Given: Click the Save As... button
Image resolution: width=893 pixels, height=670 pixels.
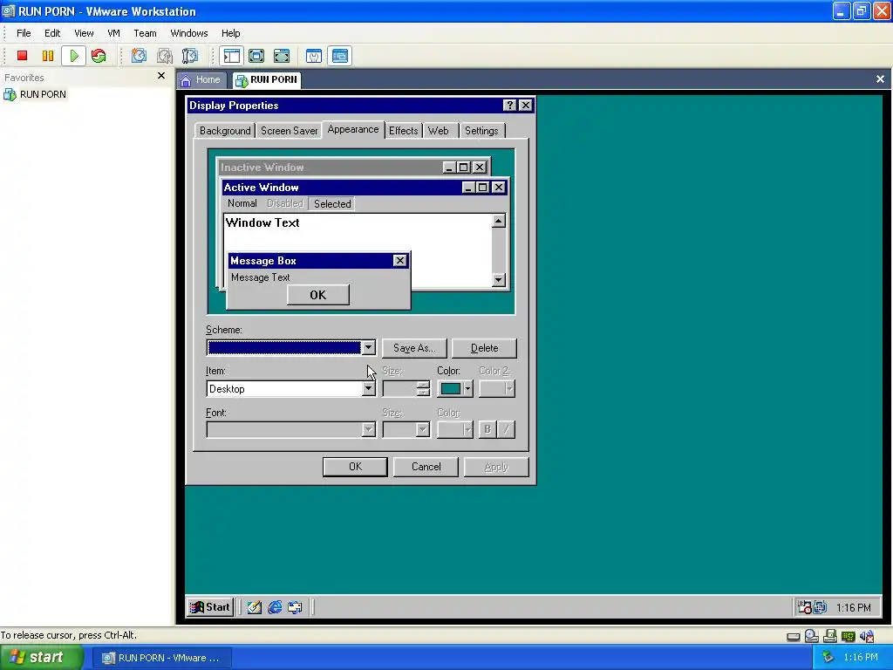Looking at the screenshot, I should (x=414, y=348).
